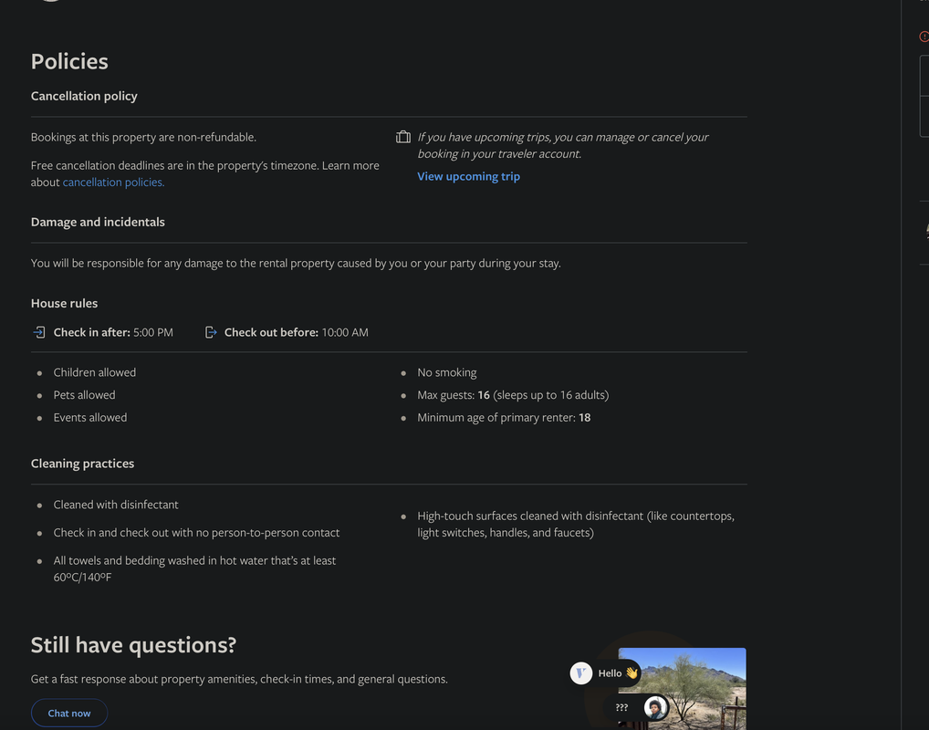
Task: Click the Chat now button
Action: (x=69, y=713)
